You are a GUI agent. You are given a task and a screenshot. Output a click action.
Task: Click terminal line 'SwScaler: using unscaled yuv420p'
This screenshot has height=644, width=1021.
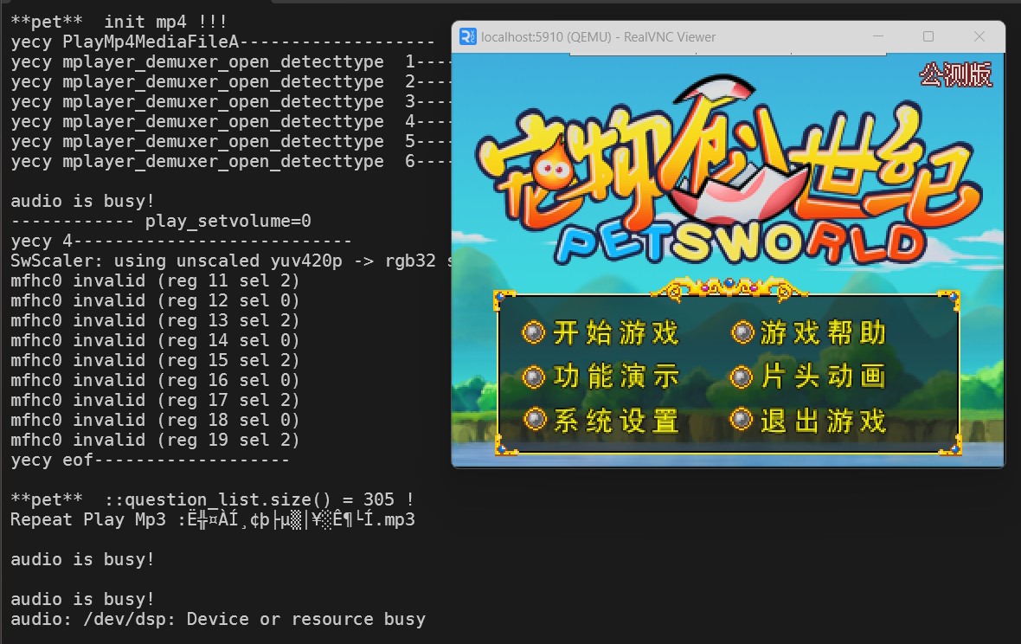click(x=230, y=261)
